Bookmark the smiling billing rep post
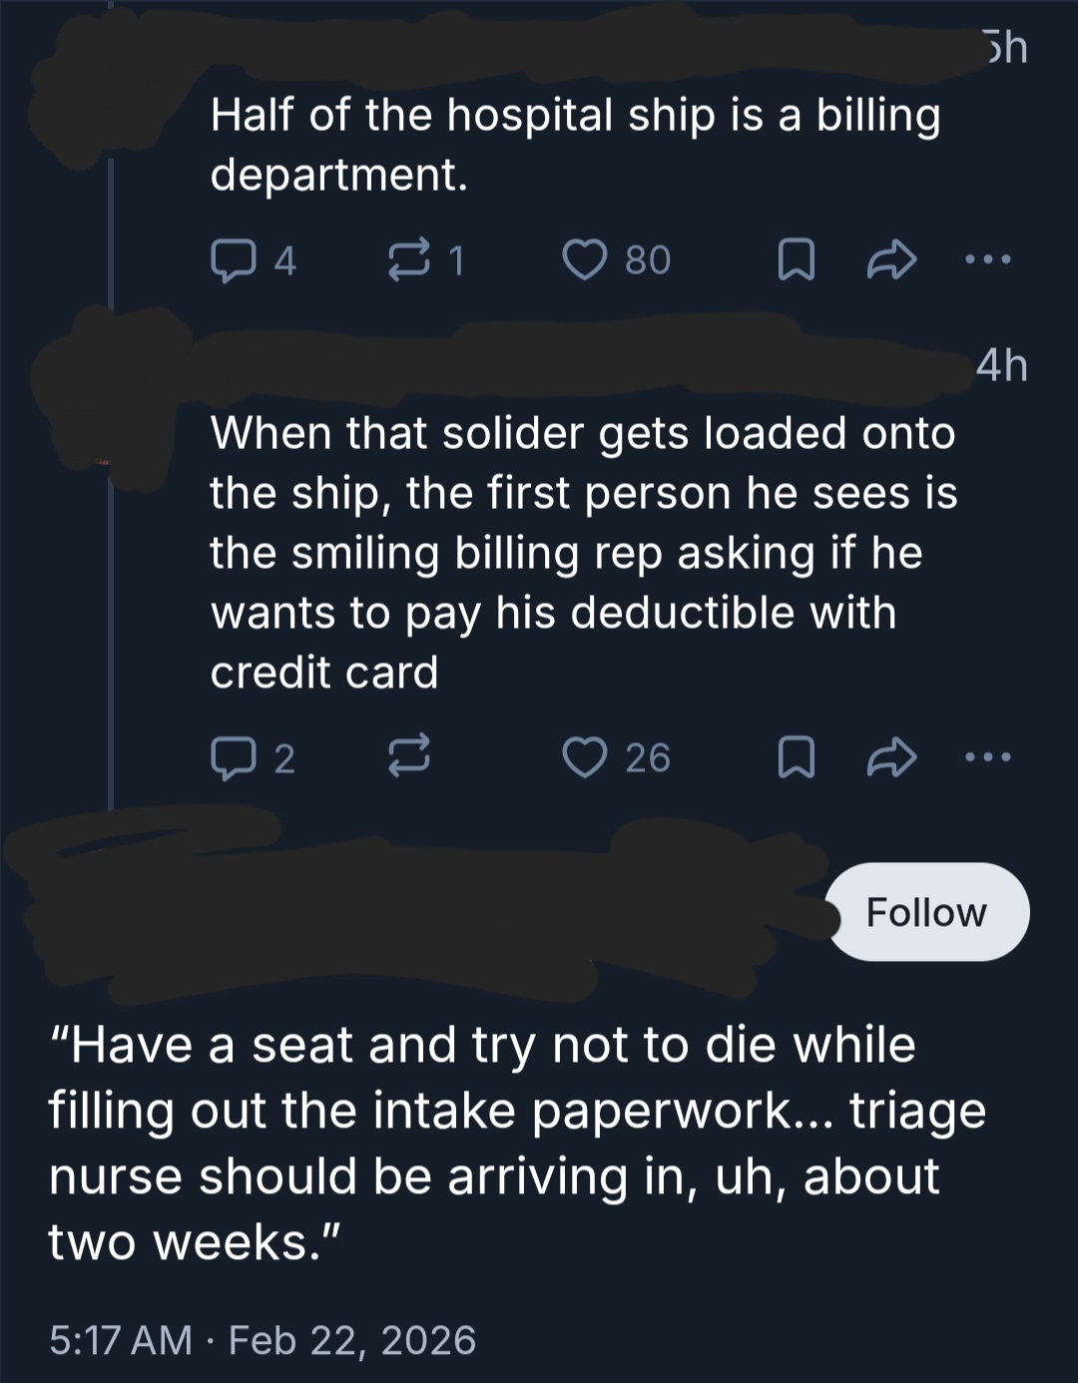The image size is (1078, 1383). 796,758
